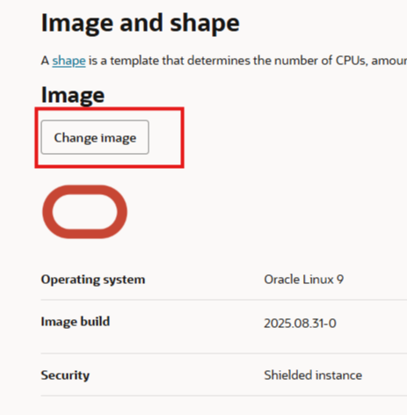The height and width of the screenshot is (415, 407).
Task: Click the Image build label
Action: 76,322
